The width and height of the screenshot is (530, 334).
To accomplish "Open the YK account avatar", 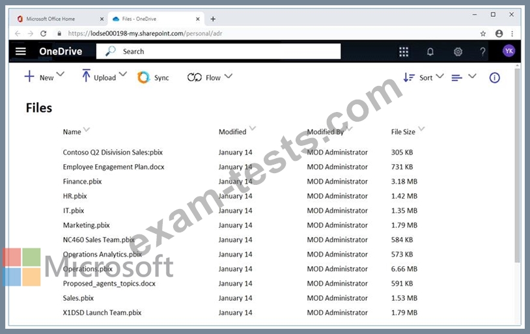I will tap(509, 51).
